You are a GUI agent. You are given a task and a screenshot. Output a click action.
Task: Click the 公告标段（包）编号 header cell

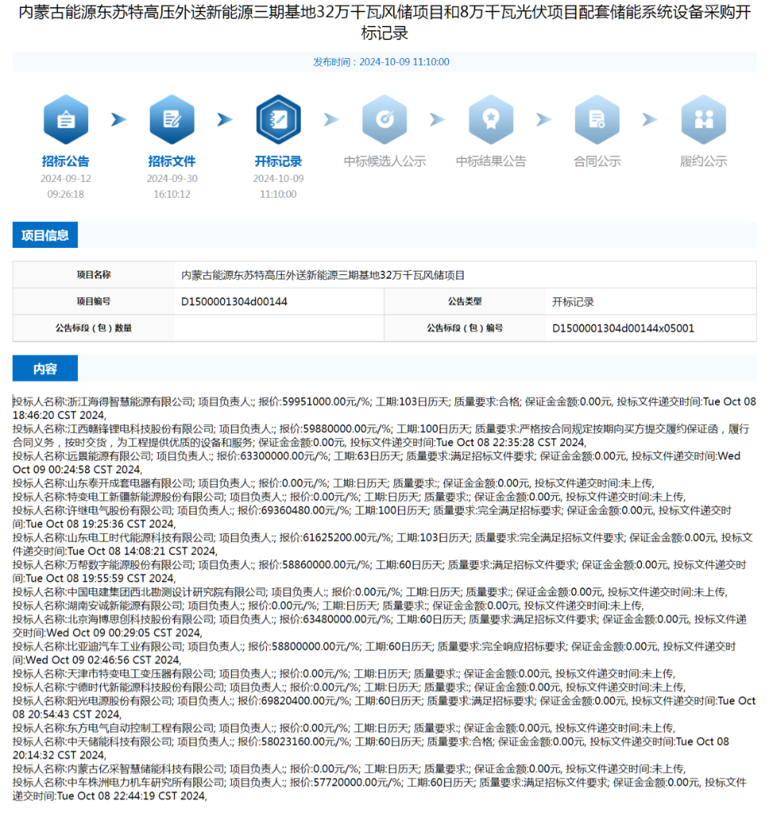[465, 328]
